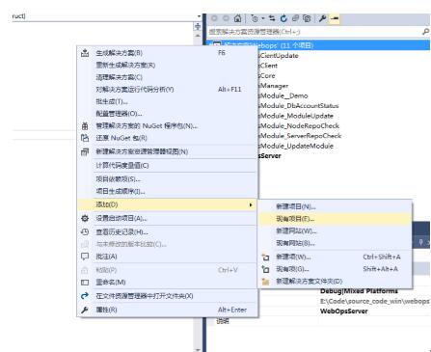431x352 pixels.
Task: Click the editor vertical scrollbar up arrow
Action: [198, 36]
